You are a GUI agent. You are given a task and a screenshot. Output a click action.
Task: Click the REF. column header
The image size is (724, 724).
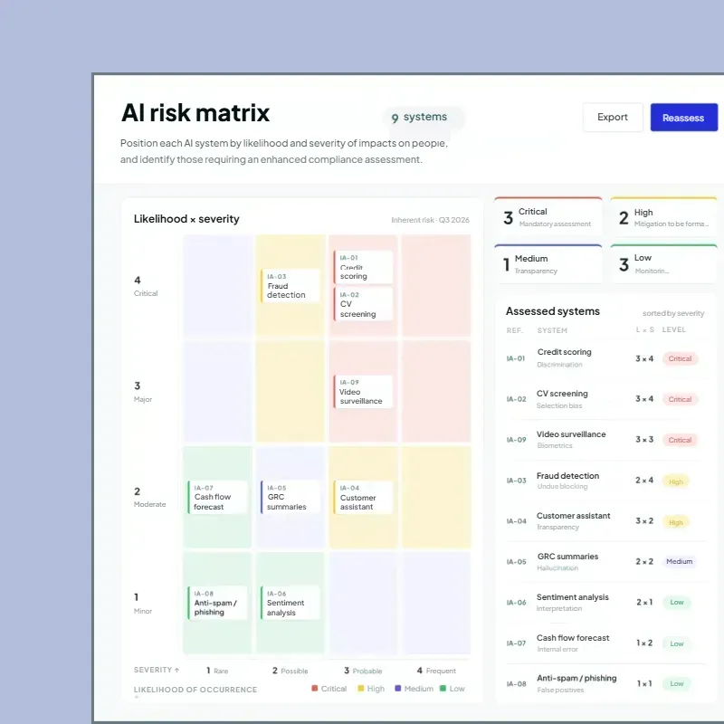514,330
